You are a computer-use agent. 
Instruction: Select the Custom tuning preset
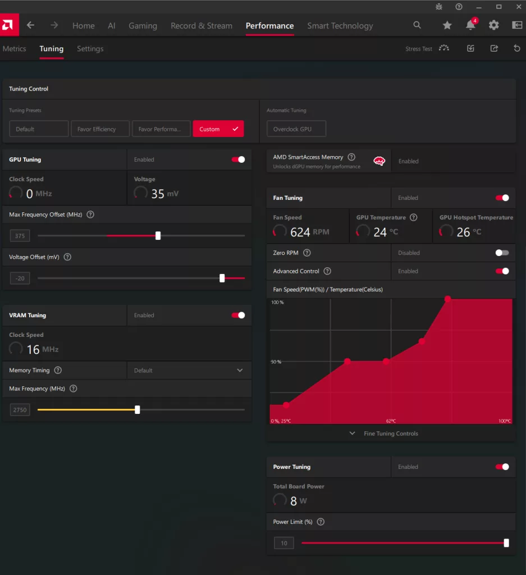[x=218, y=129]
